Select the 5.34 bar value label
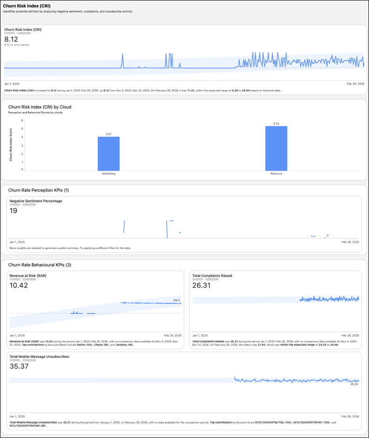The width and height of the screenshot is (369, 438). point(276,124)
